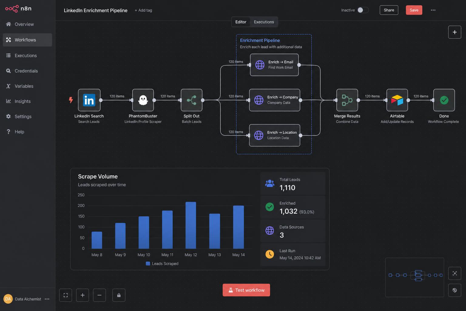Image resolution: width=466 pixels, height=311 pixels.
Task: Open the Data Alchemist user menu dots
Action: click(x=47, y=299)
